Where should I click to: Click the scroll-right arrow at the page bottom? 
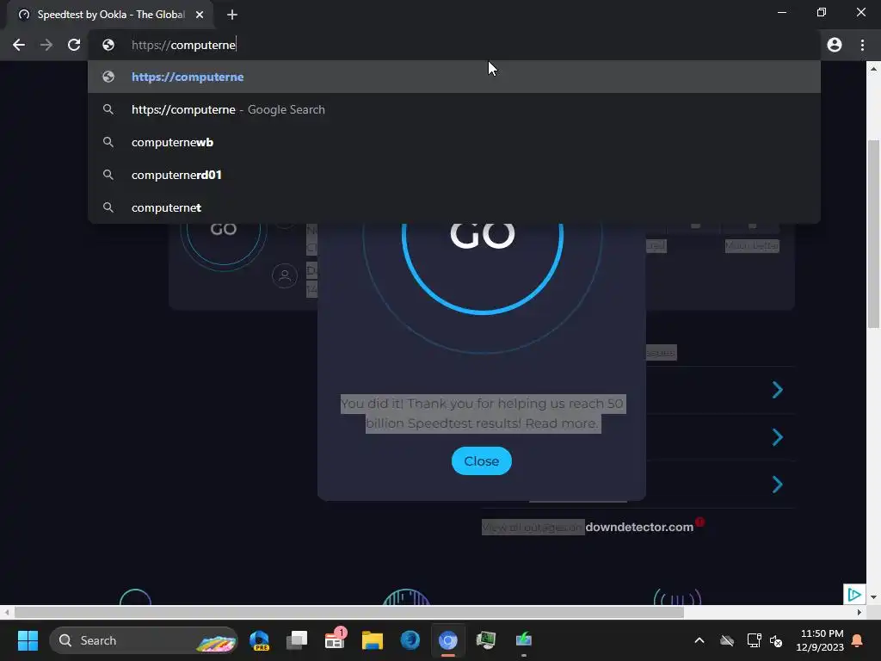point(859,612)
